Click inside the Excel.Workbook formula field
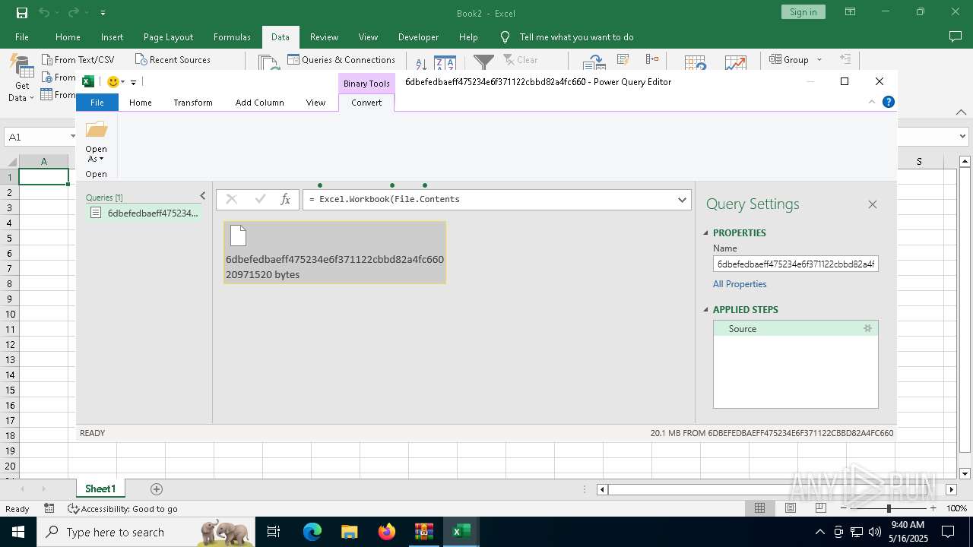 click(490, 199)
